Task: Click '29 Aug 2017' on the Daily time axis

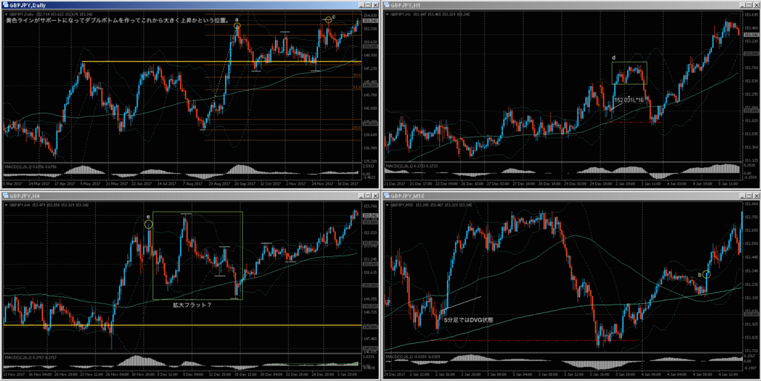Action: tap(218, 184)
